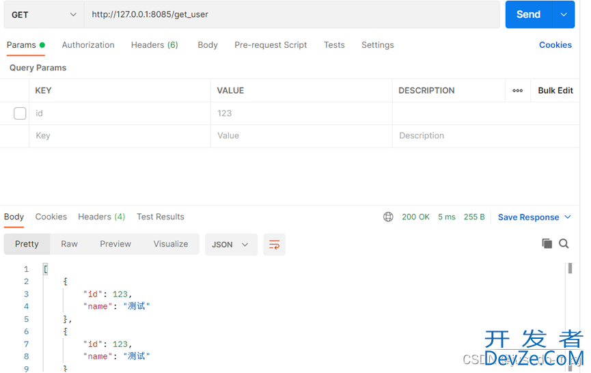Open the request Headers (6) tab
This screenshot has height=373, width=591.
point(154,45)
